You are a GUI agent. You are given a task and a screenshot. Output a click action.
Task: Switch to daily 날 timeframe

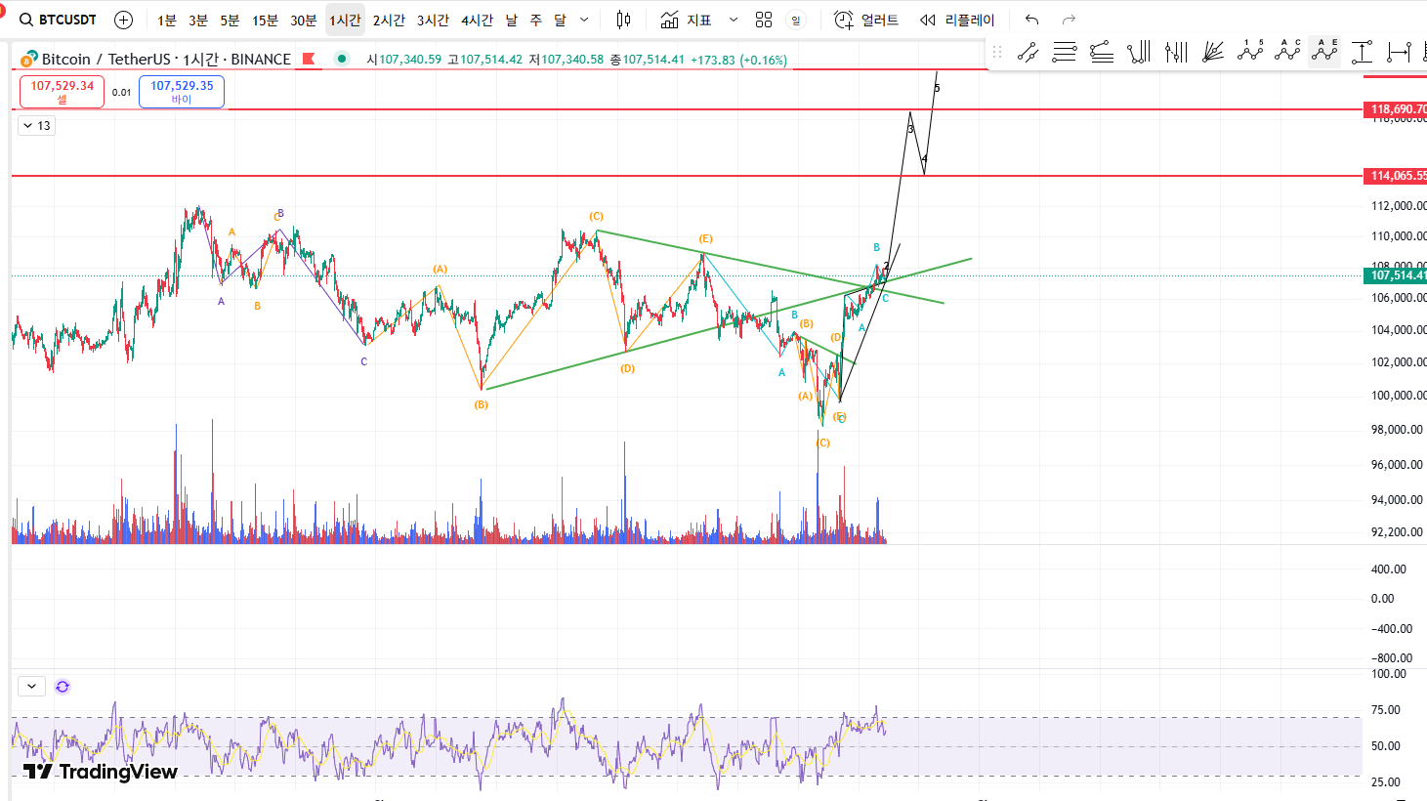click(x=511, y=20)
